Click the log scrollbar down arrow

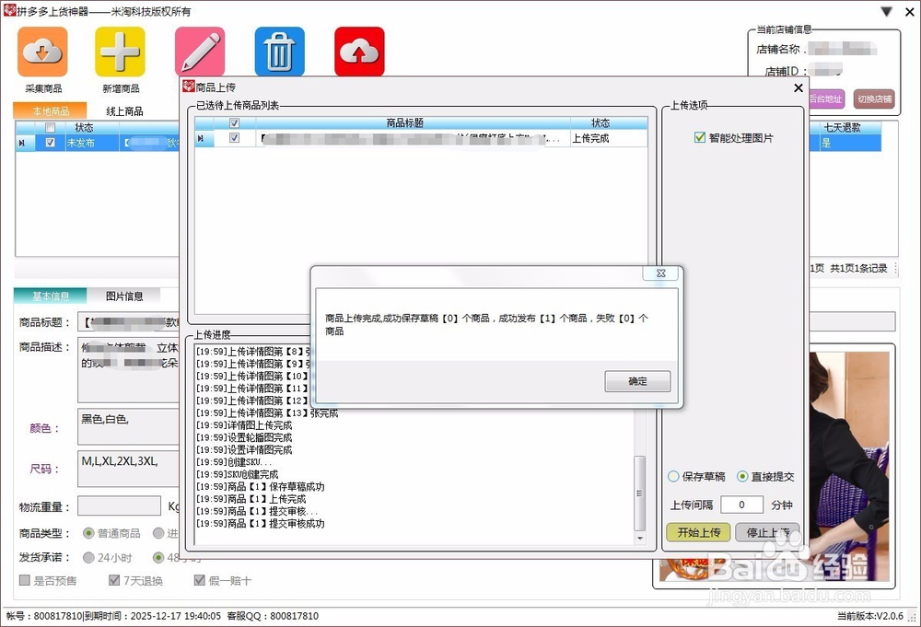pyautogui.click(x=640, y=538)
